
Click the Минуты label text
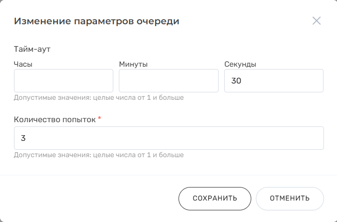point(133,64)
